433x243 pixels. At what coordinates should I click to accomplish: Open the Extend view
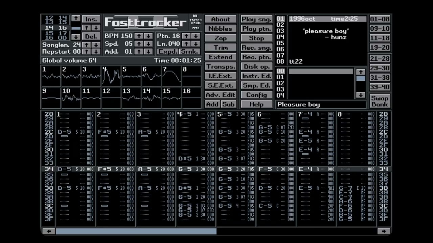221,57
